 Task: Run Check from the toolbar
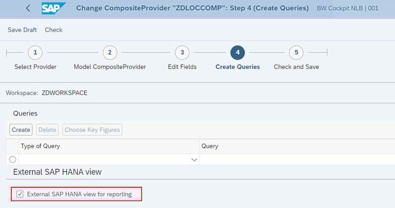(x=53, y=30)
